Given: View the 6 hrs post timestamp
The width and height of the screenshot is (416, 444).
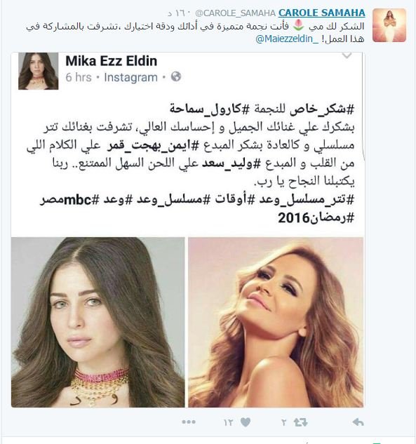Looking at the screenshot, I should pyautogui.click(x=79, y=77).
